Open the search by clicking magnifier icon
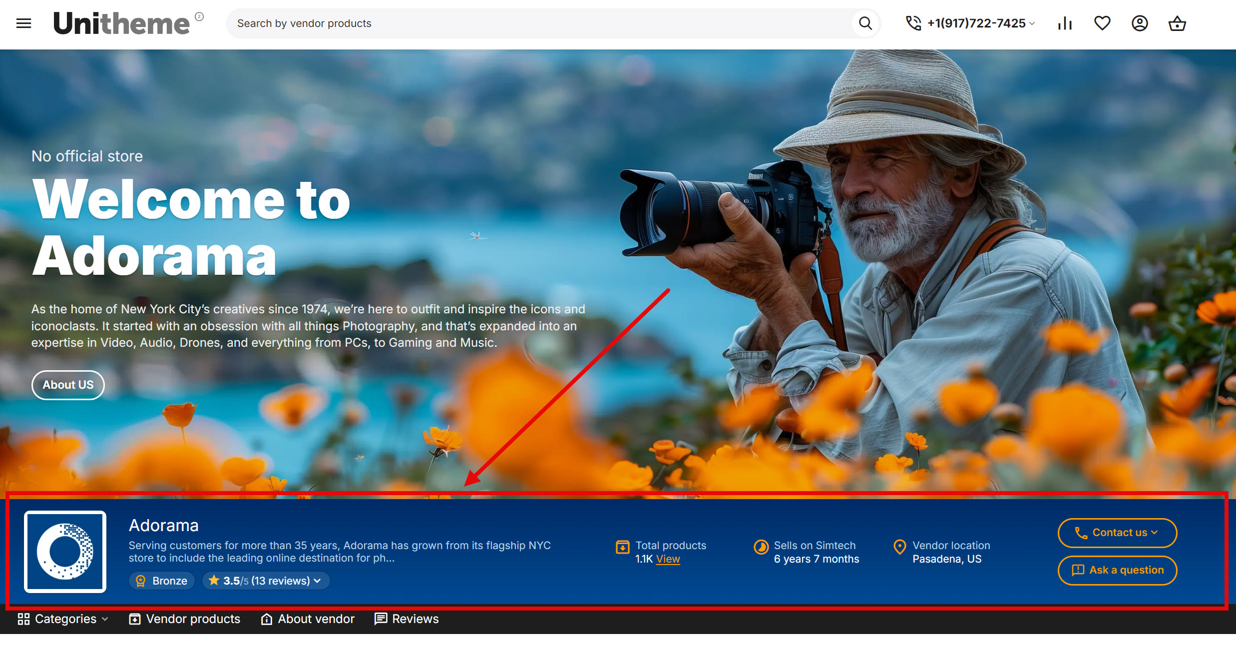 click(x=865, y=23)
